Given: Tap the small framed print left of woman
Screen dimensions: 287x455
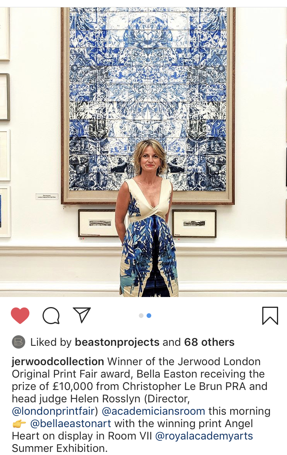Looking at the screenshot, I should click(x=99, y=223).
